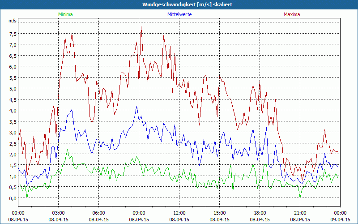This screenshot has height=224, width=358.
Task: Click the 03:00 time axis label
Action: coord(59,213)
